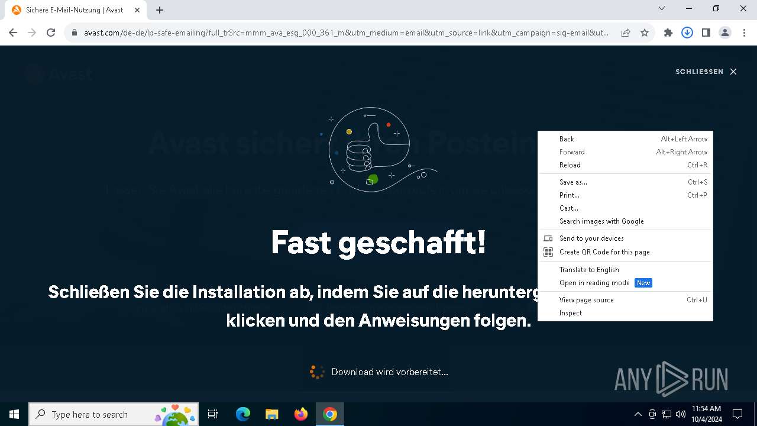Choose Translate to English

coord(625,270)
